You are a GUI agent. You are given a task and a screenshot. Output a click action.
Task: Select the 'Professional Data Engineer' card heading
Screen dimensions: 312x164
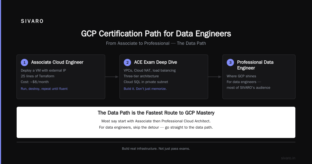[255, 65]
